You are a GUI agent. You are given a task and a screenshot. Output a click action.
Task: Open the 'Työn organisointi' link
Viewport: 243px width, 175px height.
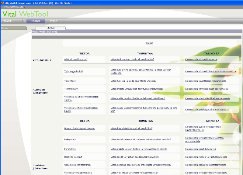74,71
